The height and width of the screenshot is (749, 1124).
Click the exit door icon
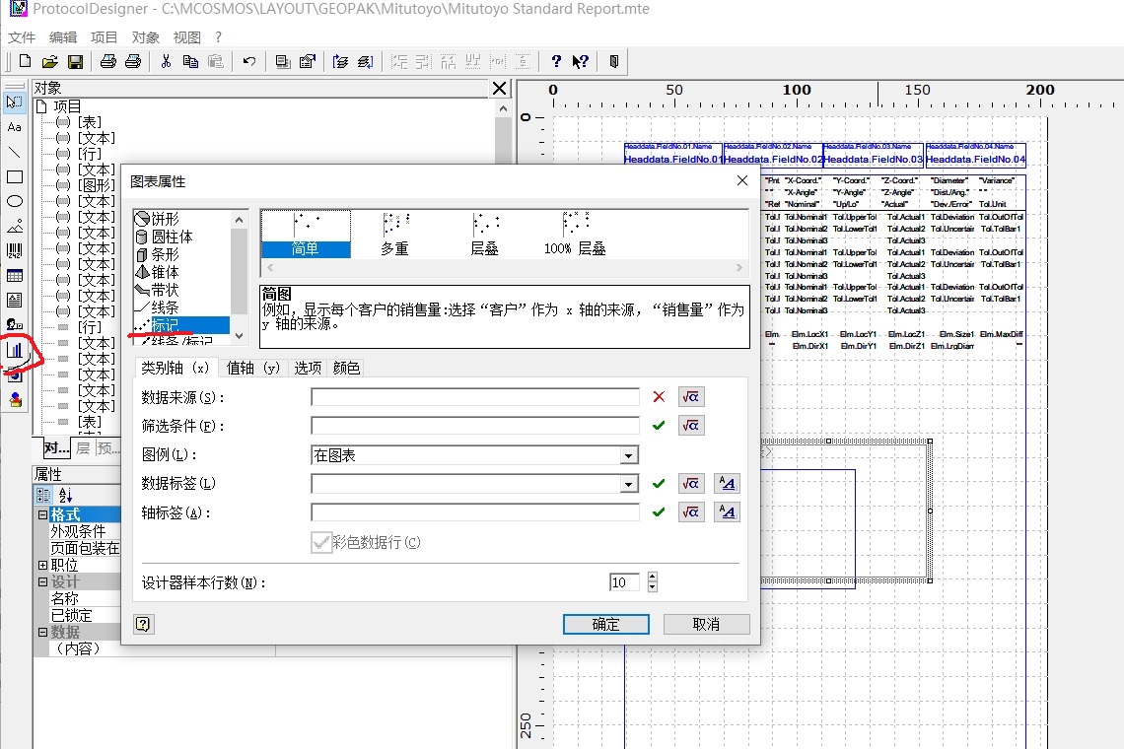click(x=614, y=62)
